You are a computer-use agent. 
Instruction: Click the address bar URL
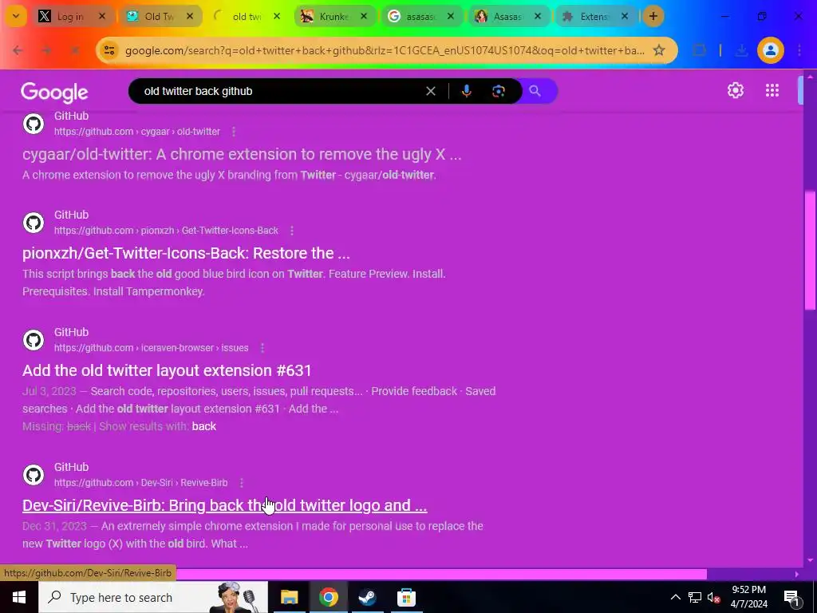[385, 50]
